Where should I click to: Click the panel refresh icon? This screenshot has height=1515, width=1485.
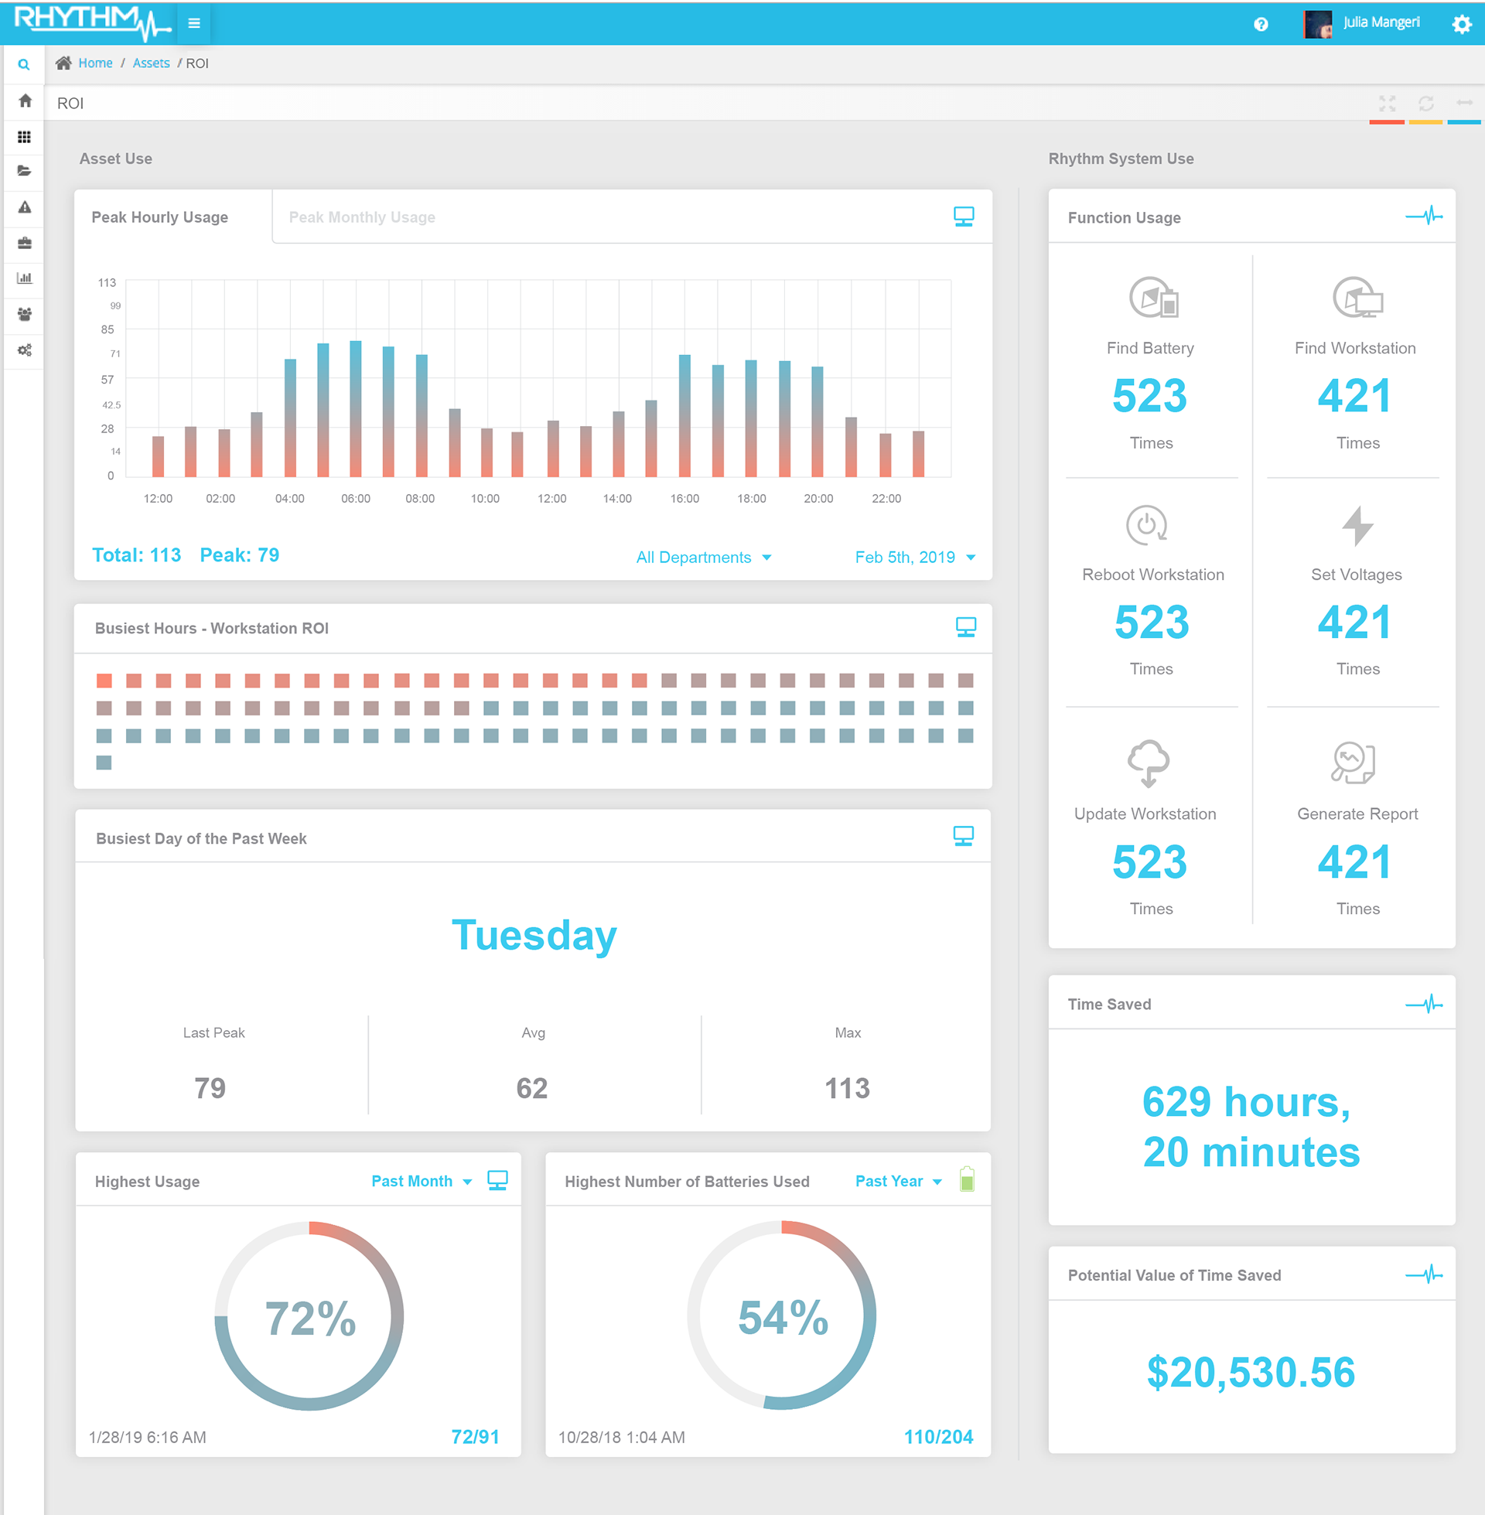[1425, 104]
